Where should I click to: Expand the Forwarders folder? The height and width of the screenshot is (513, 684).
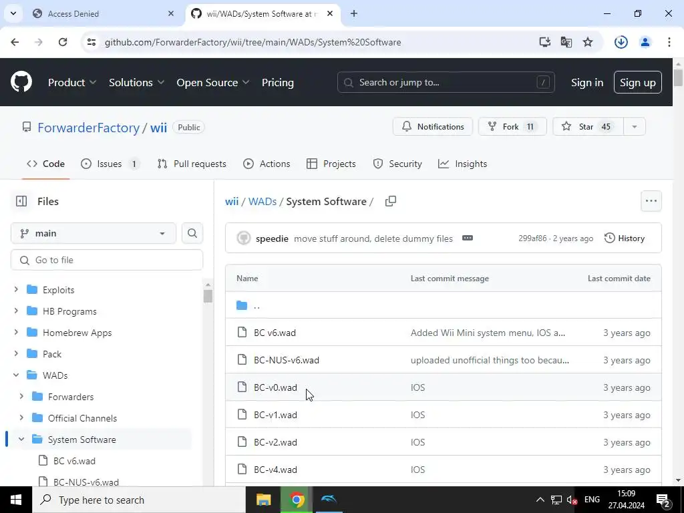pyautogui.click(x=21, y=397)
